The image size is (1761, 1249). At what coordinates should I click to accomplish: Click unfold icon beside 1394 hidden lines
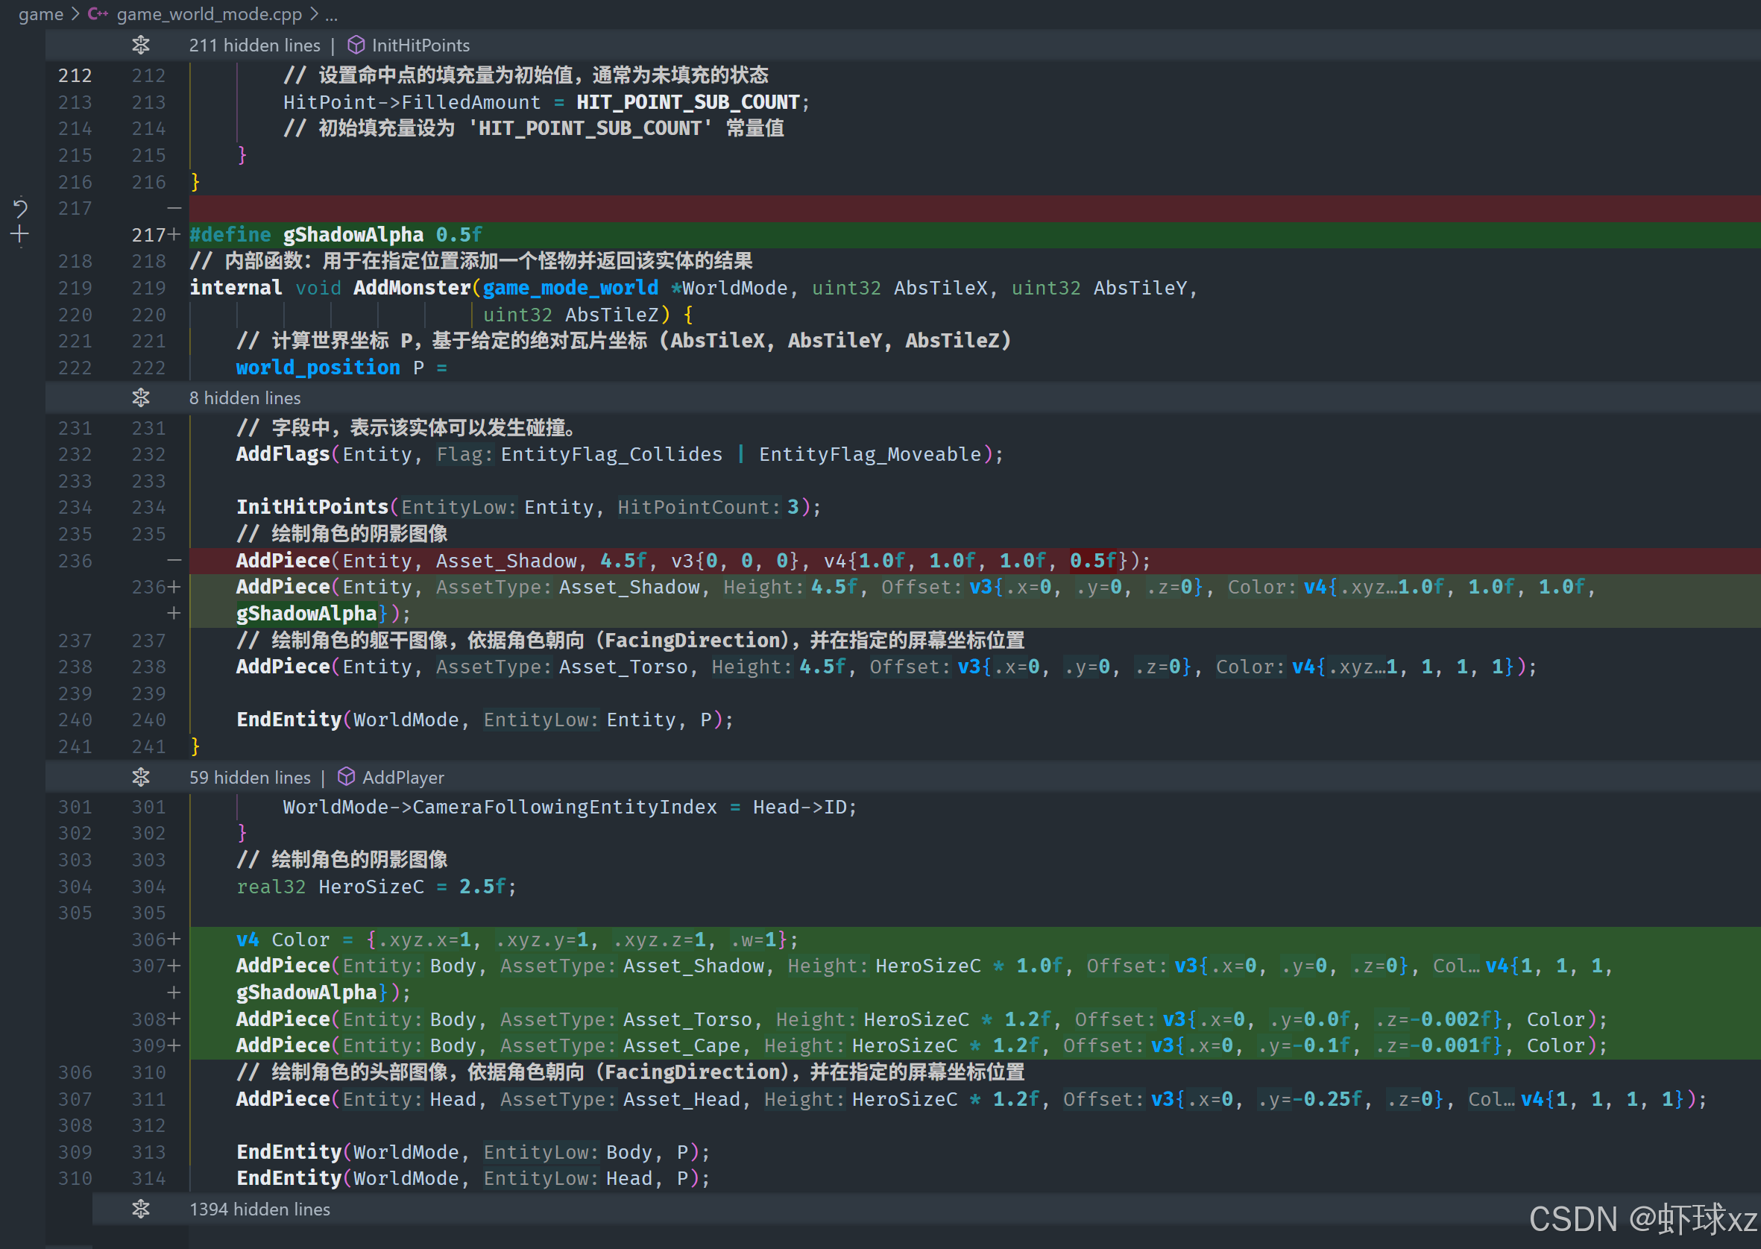point(141,1209)
